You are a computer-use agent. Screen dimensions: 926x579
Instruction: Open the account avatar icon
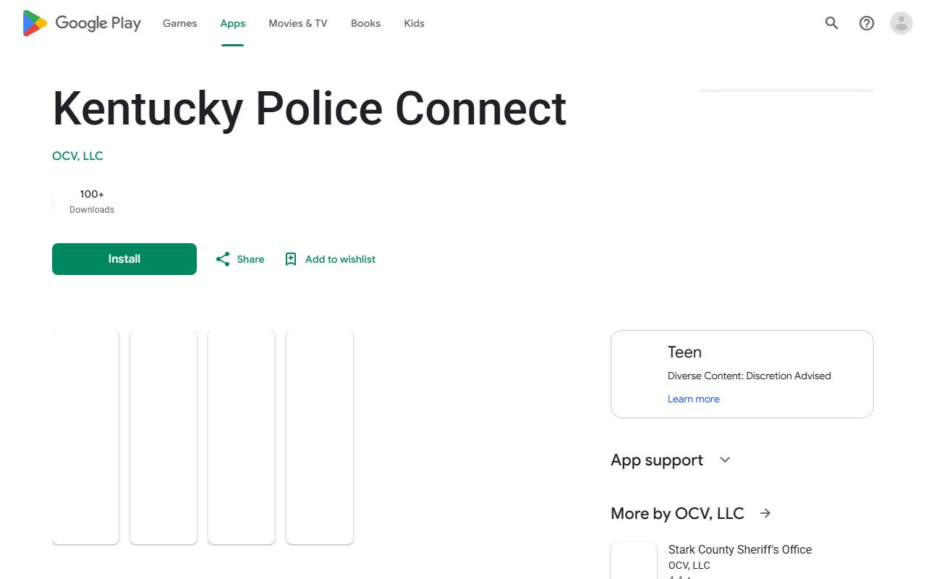tap(901, 23)
